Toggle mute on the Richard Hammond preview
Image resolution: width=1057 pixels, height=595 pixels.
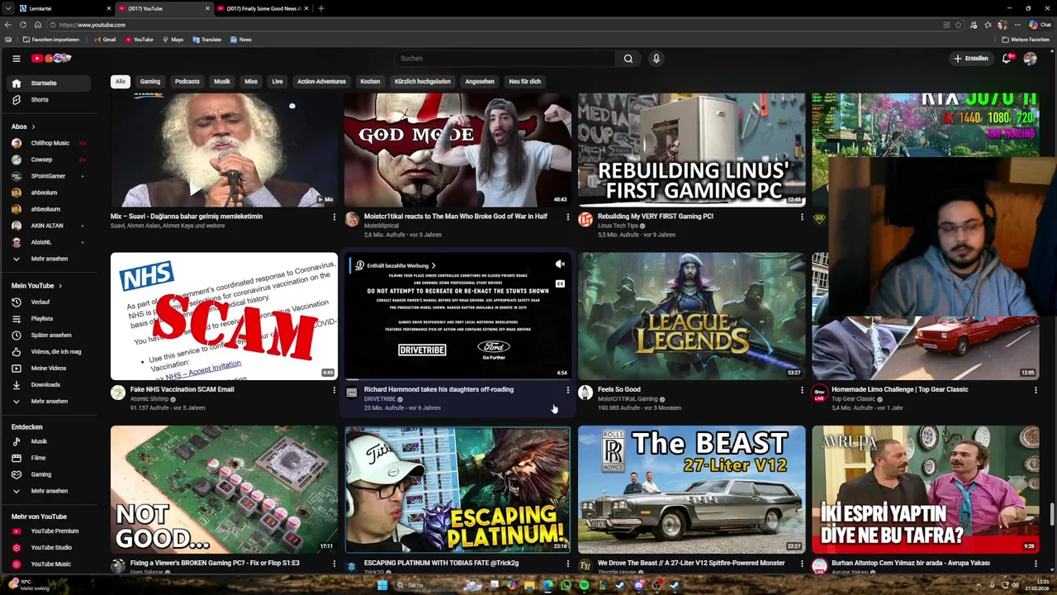560,264
